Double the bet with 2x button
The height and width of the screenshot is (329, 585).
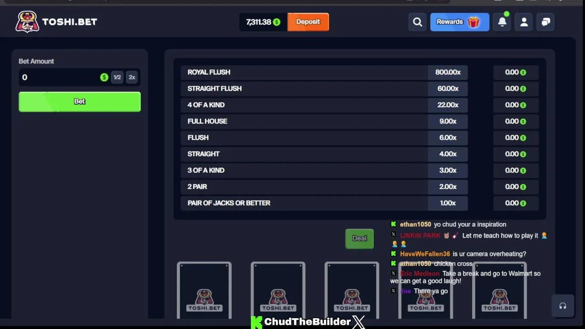point(132,77)
